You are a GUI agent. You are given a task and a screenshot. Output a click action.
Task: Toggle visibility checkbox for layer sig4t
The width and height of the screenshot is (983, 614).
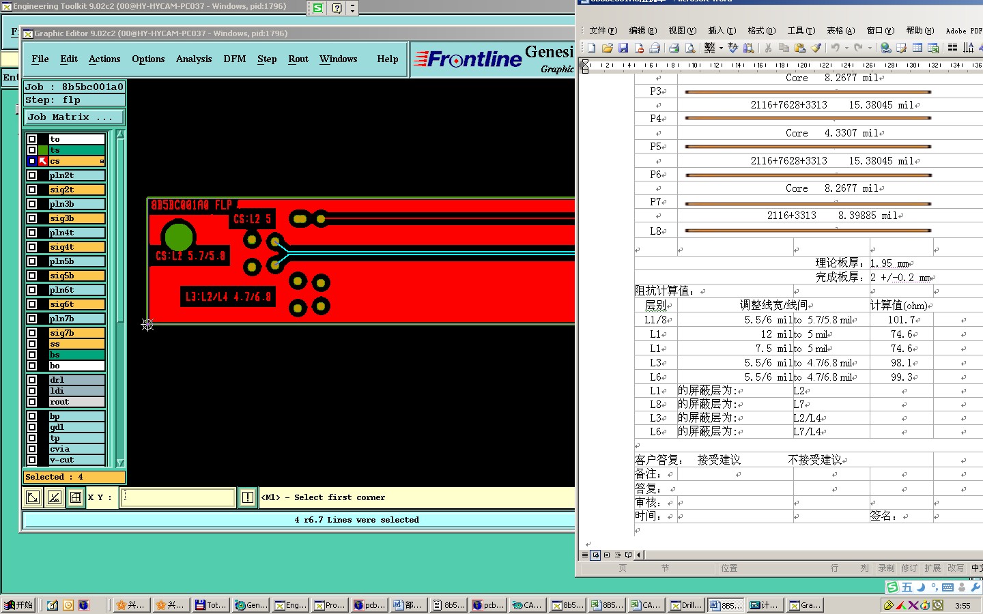(32, 247)
